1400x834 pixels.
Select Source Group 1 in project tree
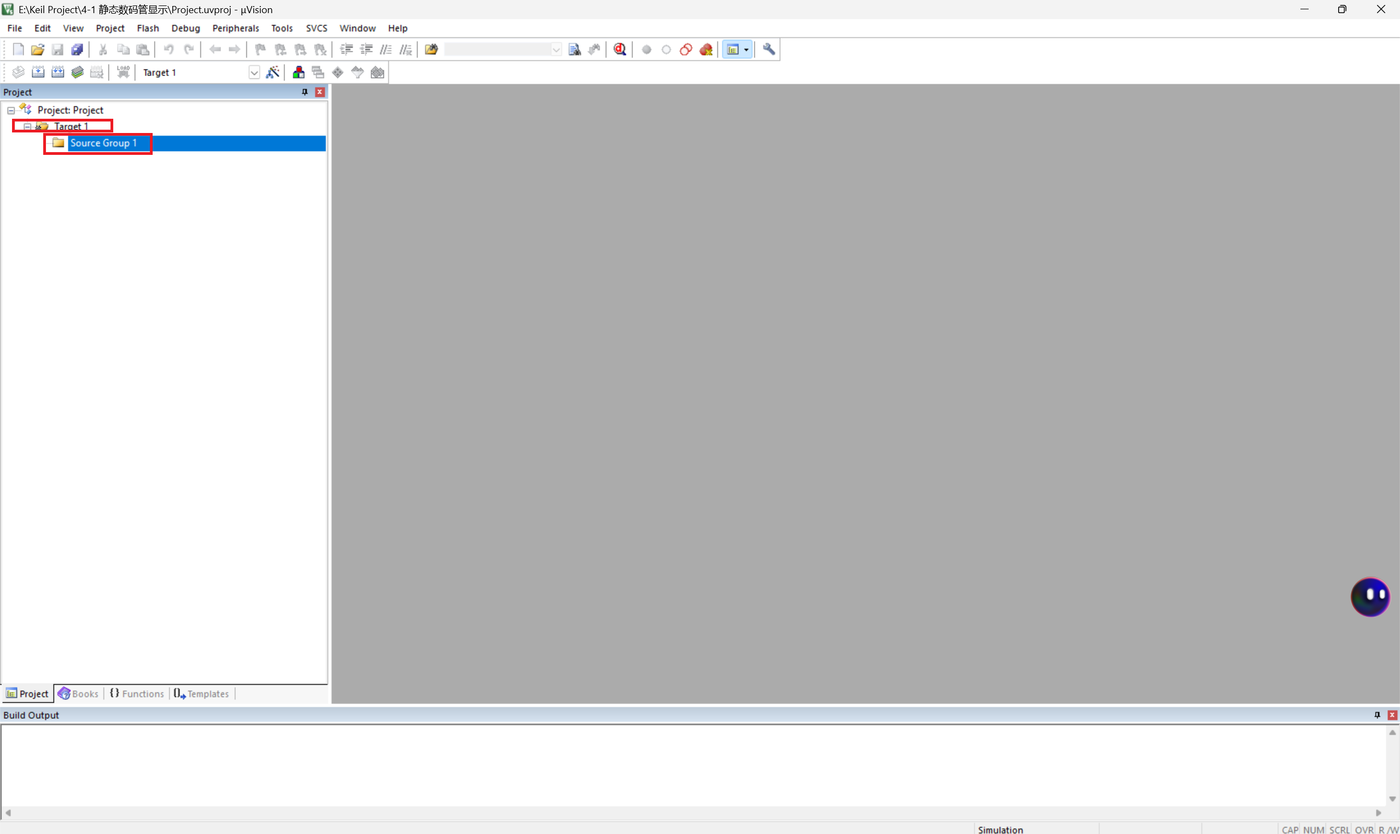point(103,143)
